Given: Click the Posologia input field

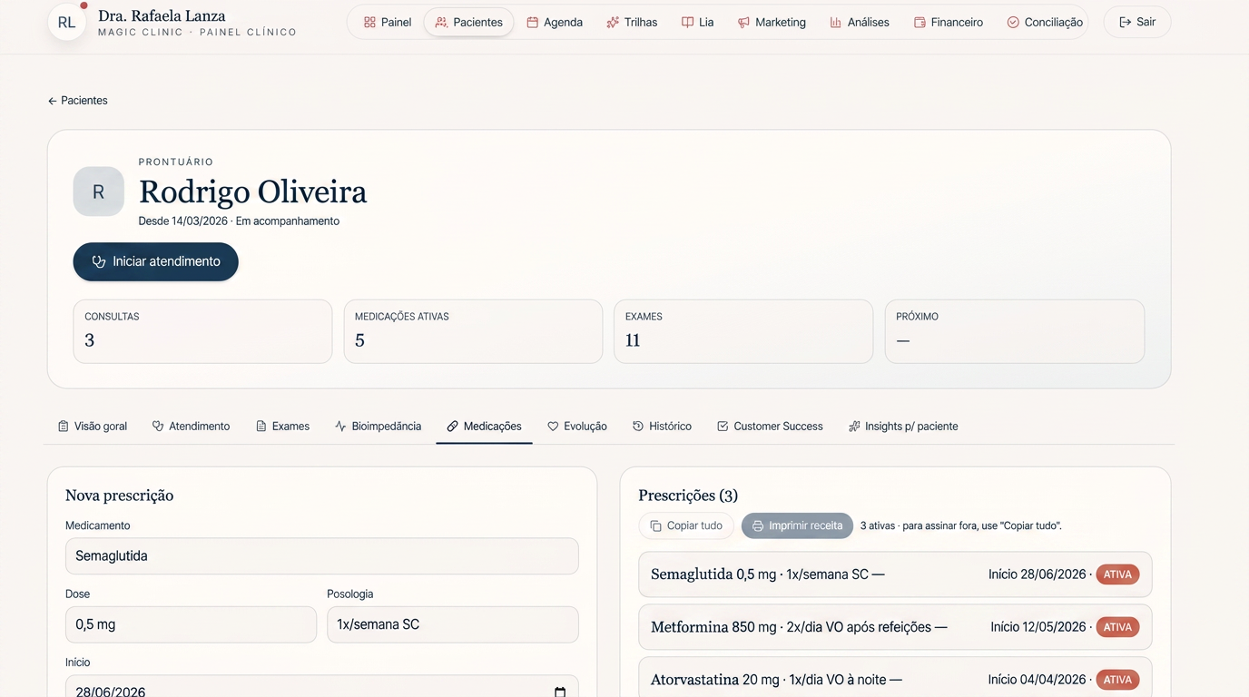Looking at the screenshot, I should 452,624.
